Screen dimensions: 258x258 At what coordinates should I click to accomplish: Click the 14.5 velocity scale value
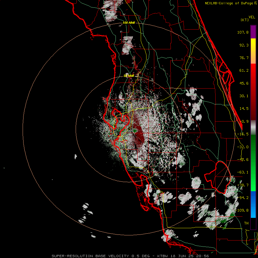coord(244,109)
